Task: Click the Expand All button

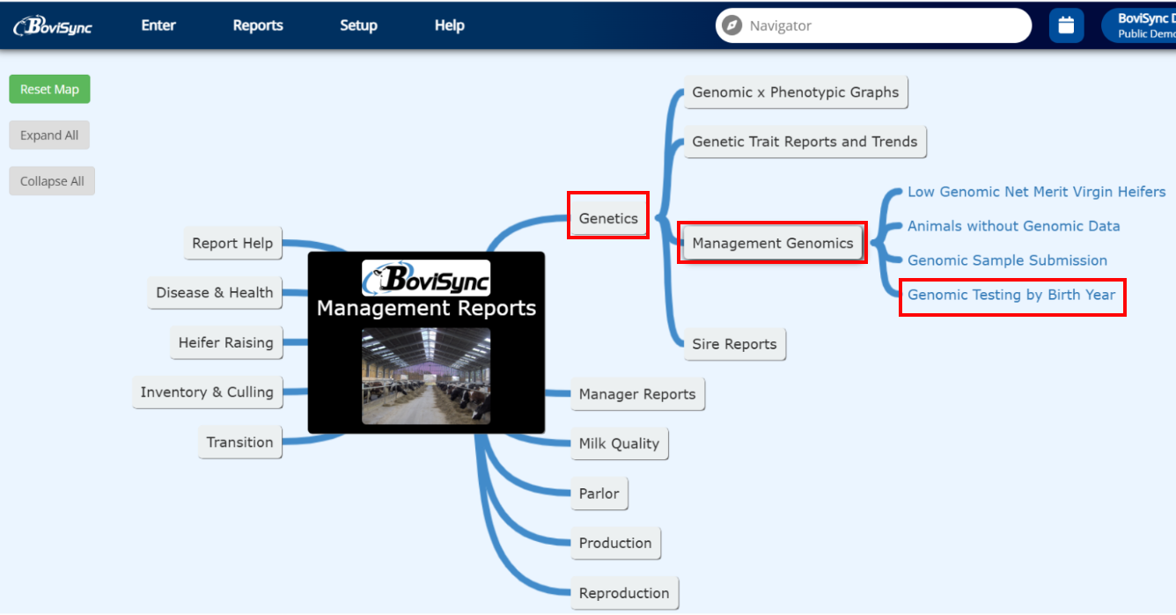Action: click(x=49, y=135)
